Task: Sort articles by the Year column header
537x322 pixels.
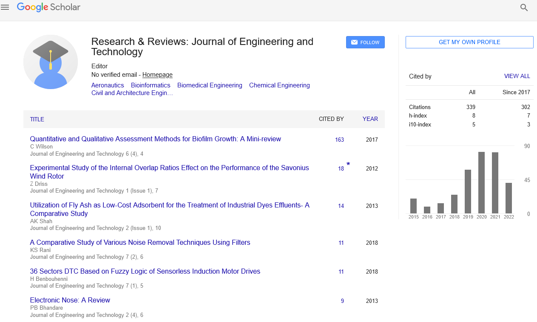Action: pyautogui.click(x=370, y=119)
